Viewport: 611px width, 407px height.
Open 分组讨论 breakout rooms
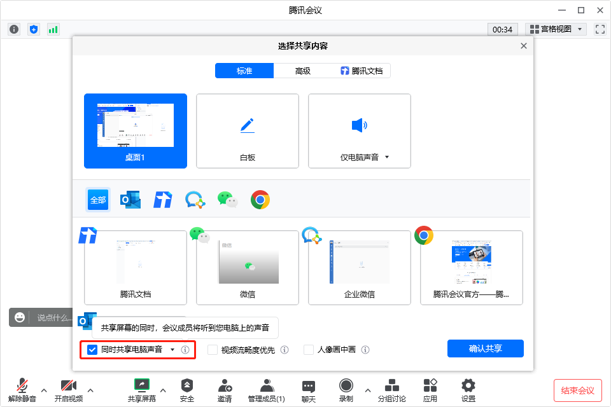point(392,390)
